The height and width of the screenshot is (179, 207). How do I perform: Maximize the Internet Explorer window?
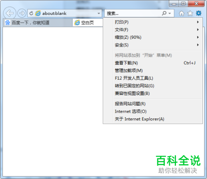[183, 4]
